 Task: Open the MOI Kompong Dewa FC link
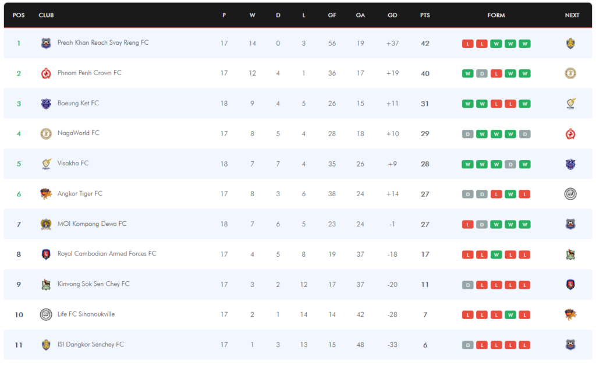click(92, 224)
